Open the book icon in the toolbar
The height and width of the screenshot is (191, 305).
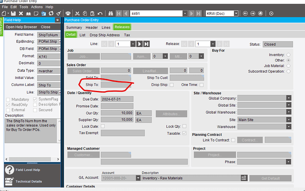[28, 14]
